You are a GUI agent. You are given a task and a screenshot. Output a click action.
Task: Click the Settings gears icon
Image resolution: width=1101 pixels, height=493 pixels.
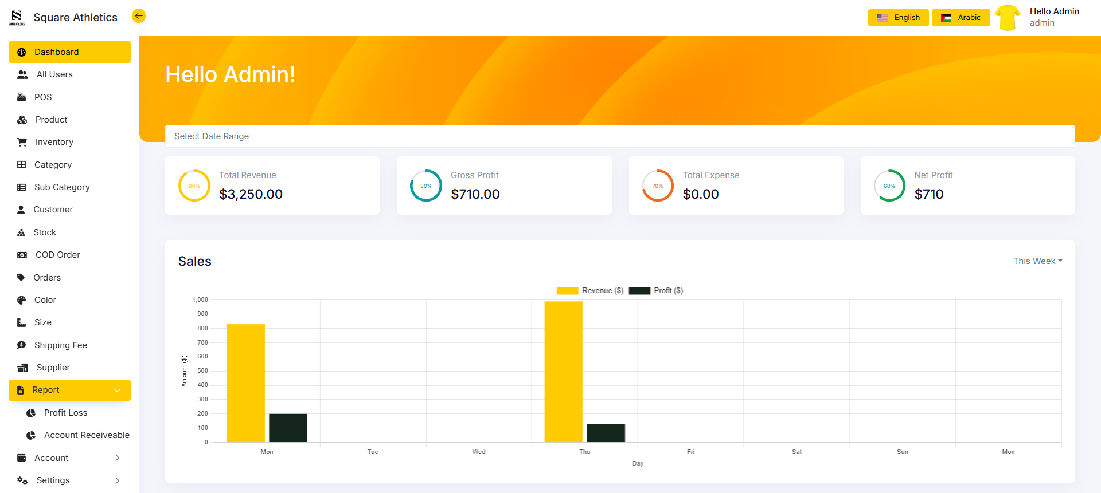coord(22,480)
